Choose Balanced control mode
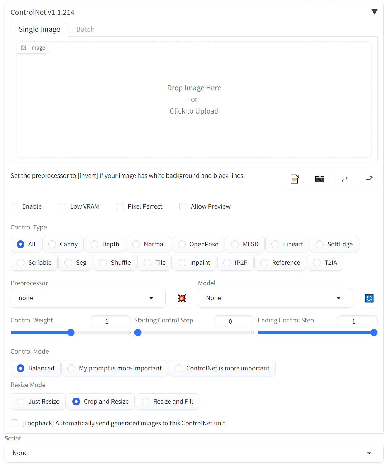Viewport: 384px width, 464px height. (x=36, y=368)
